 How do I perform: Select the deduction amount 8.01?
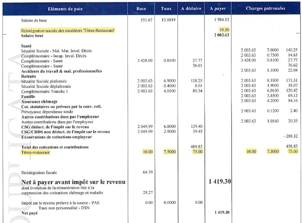[x=198, y=86]
